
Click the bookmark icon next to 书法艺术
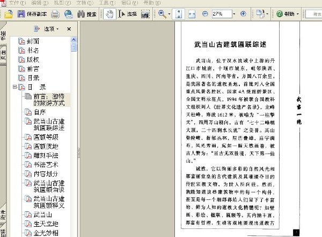(28, 165)
